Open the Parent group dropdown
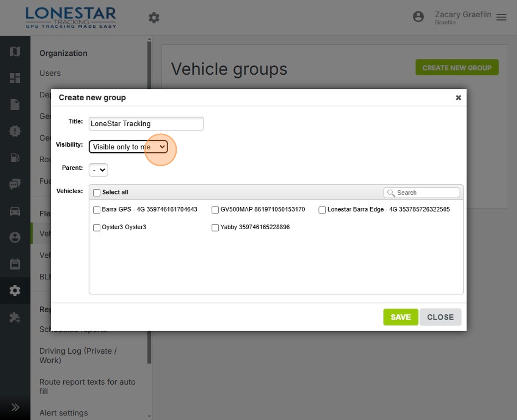This screenshot has height=420, width=517. click(98, 170)
